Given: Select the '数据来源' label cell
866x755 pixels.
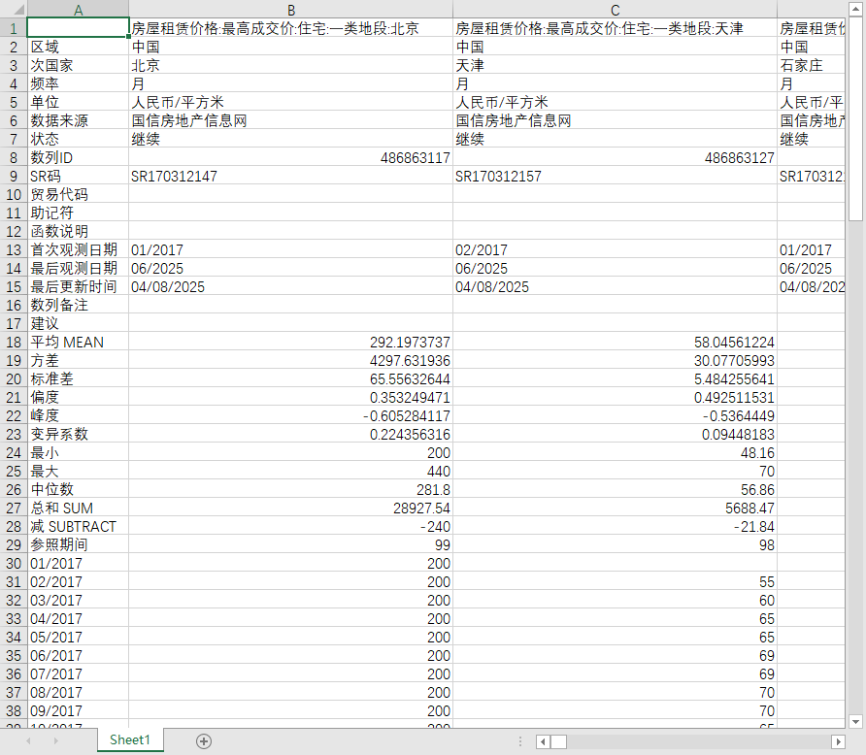Looking at the screenshot, I should click(x=78, y=121).
